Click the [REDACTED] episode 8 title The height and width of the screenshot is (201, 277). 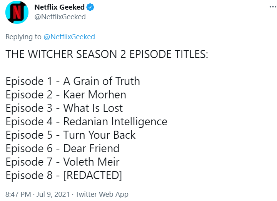click(x=93, y=175)
